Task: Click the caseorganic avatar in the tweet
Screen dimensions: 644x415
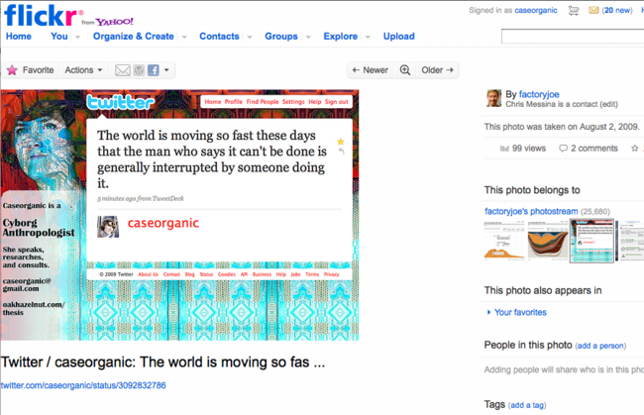Action: click(x=108, y=227)
